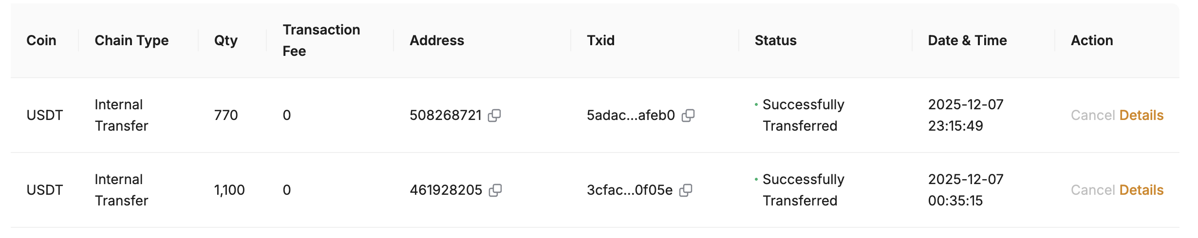Click Cancel on the 1,100 USDT row
This screenshot has height=238, width=1198.
1092,190
